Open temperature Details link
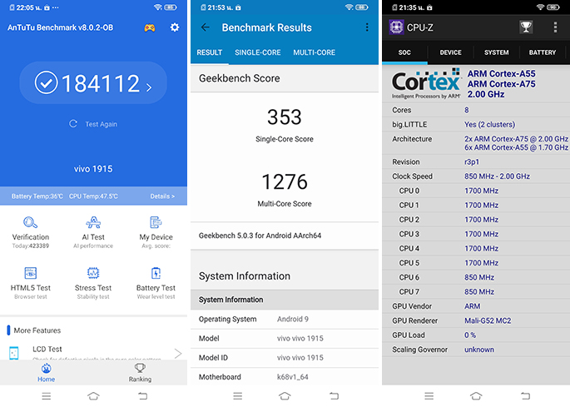The image size is (570, 407). pos(162,196)
